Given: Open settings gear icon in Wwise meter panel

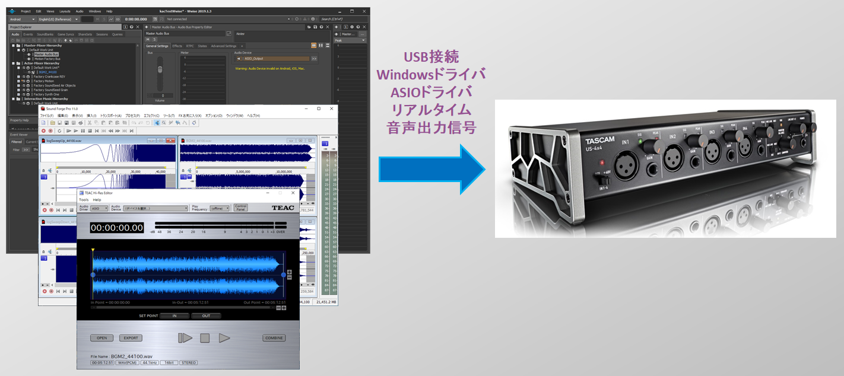Looking at the screenshot, I should [x=352, y=27].
